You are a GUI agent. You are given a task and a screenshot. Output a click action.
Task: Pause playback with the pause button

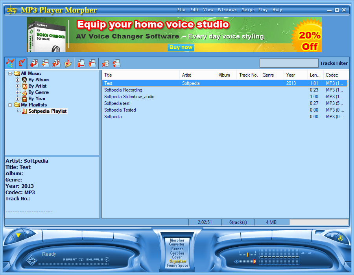[x=10, y=239]
